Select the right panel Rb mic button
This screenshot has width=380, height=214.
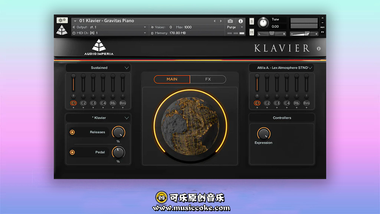(x=297, y=103)
